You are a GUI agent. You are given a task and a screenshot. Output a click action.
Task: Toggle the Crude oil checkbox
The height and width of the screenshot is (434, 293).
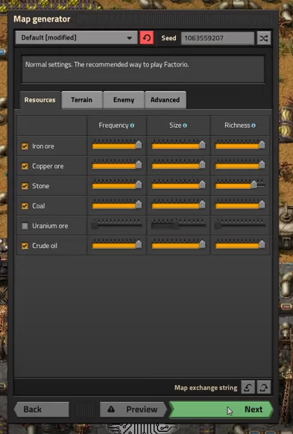25,246
